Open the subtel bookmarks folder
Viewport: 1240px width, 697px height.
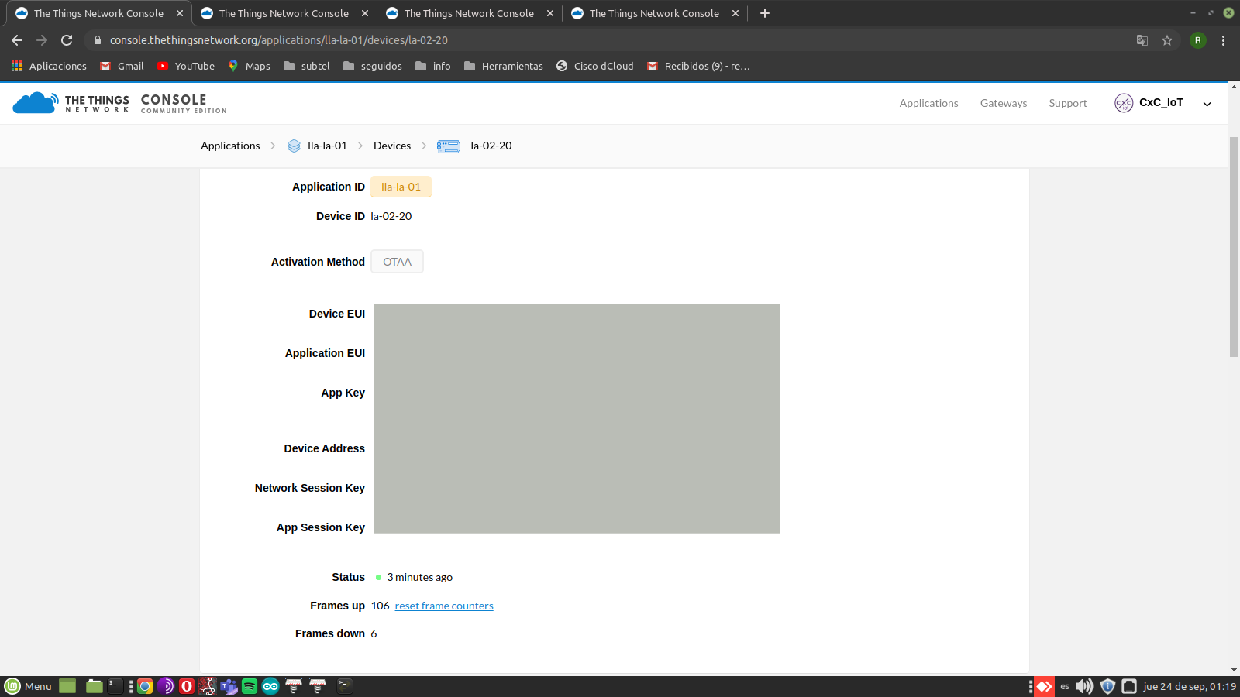(x=307, y=66)
